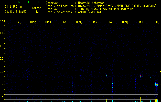
Task: Click the 'meteor' count label
Action: tap(36, 8)
